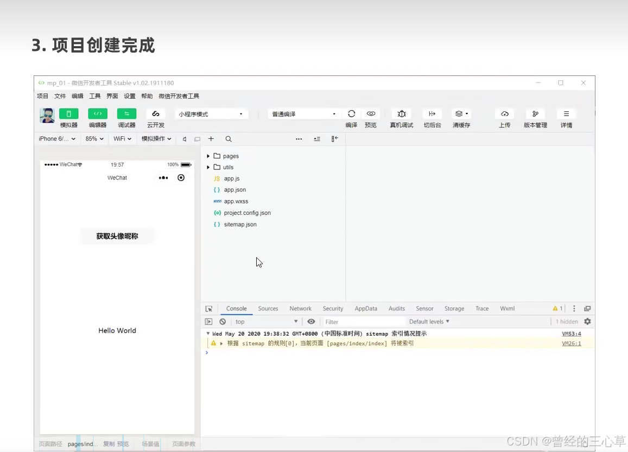The height and width of the screenshot is (452, 628).
Task: Open the 小程序模式 mode dropdown
Action: pyautogui.click(x=211, y=114)
